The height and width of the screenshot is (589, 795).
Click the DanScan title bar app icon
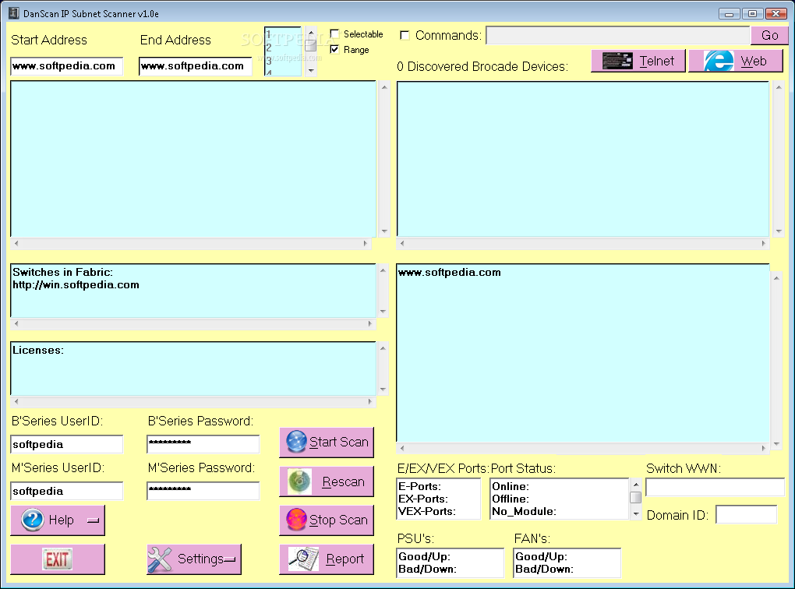click(14, 13)
